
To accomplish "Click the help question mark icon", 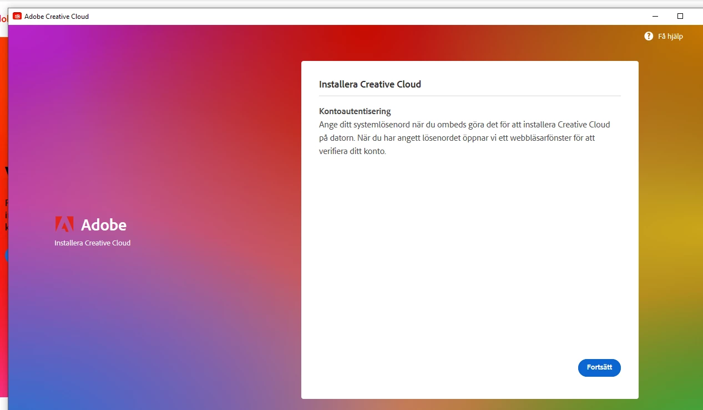I will (649, 36).
